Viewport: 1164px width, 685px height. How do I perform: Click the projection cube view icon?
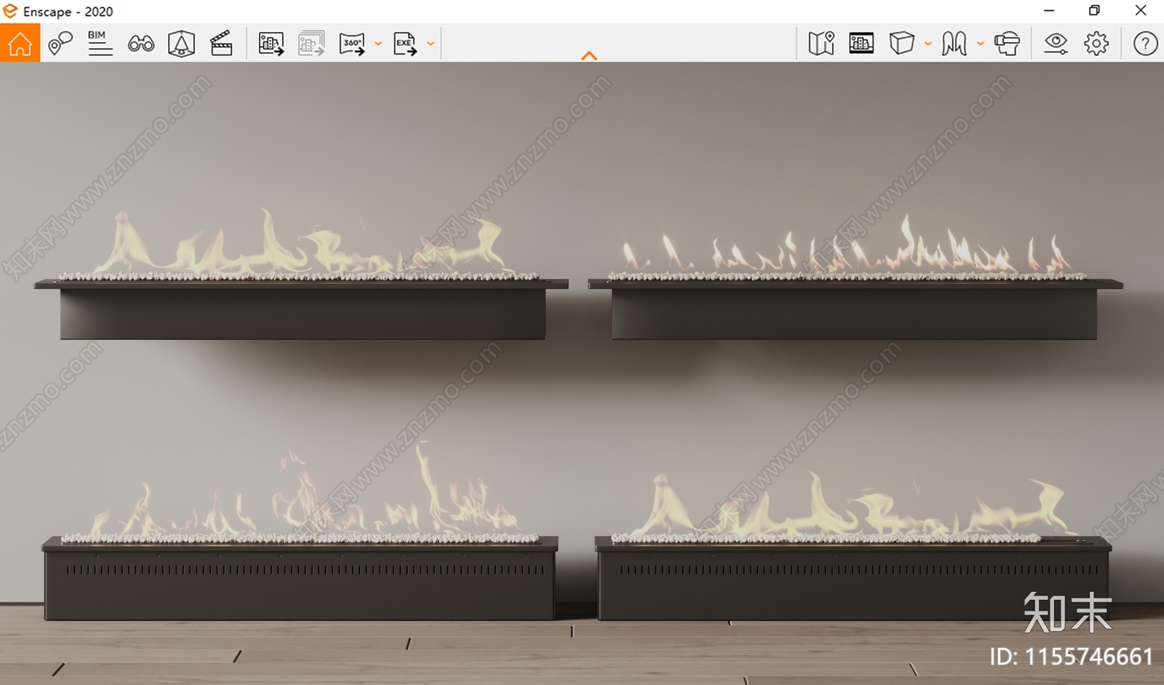point(902,44)
